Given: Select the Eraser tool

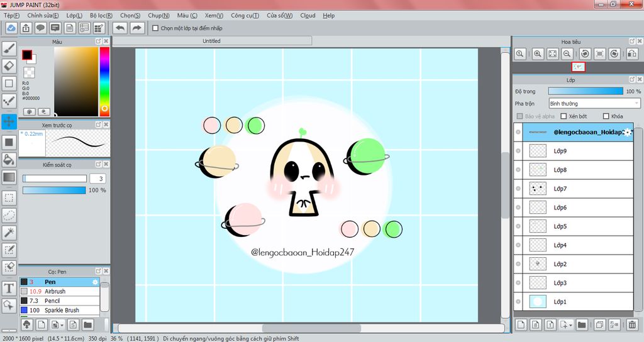Looking at the screenshot, I should pos(9,65).
